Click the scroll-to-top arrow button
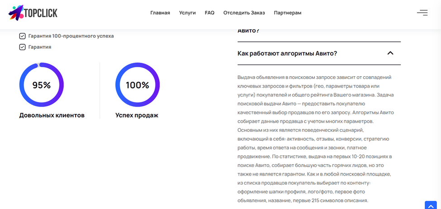 coord(430,205)
